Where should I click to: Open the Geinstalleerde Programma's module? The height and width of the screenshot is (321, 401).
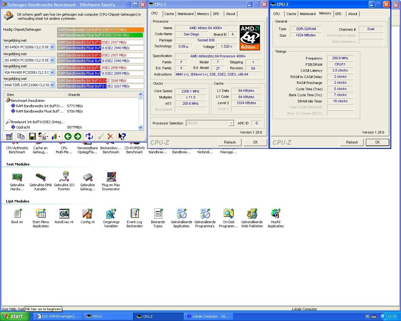click(205, 218)
